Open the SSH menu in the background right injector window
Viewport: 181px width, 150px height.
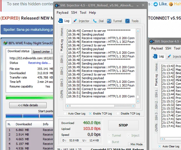point(168,48)
